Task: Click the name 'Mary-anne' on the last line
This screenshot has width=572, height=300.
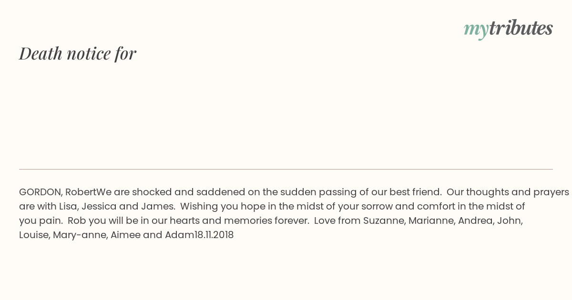Action: (79, 235)
